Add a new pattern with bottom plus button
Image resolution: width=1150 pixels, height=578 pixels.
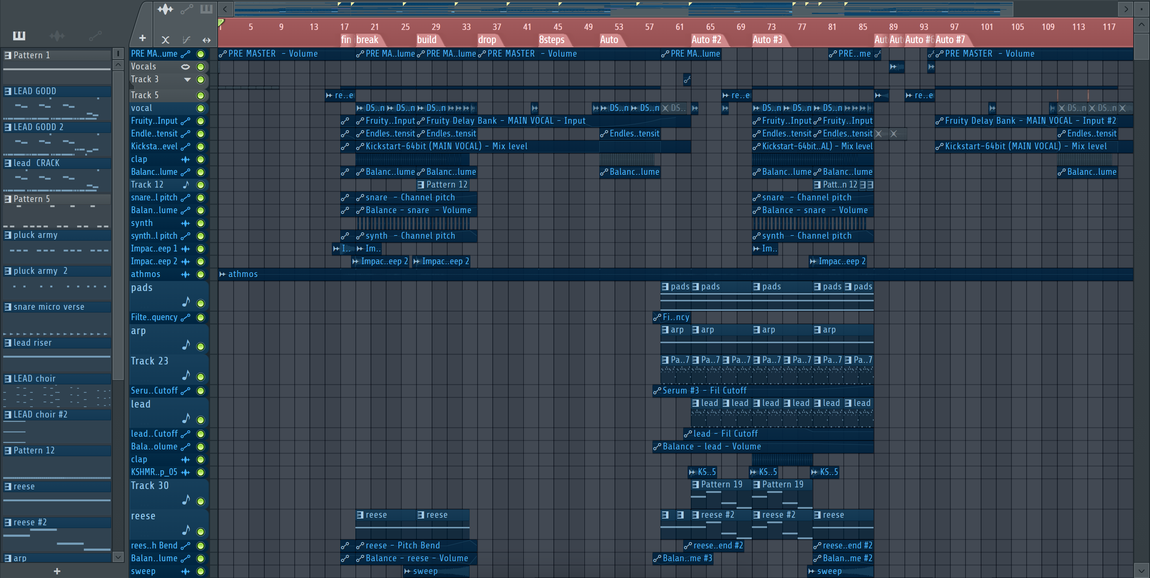coord(57,571)
